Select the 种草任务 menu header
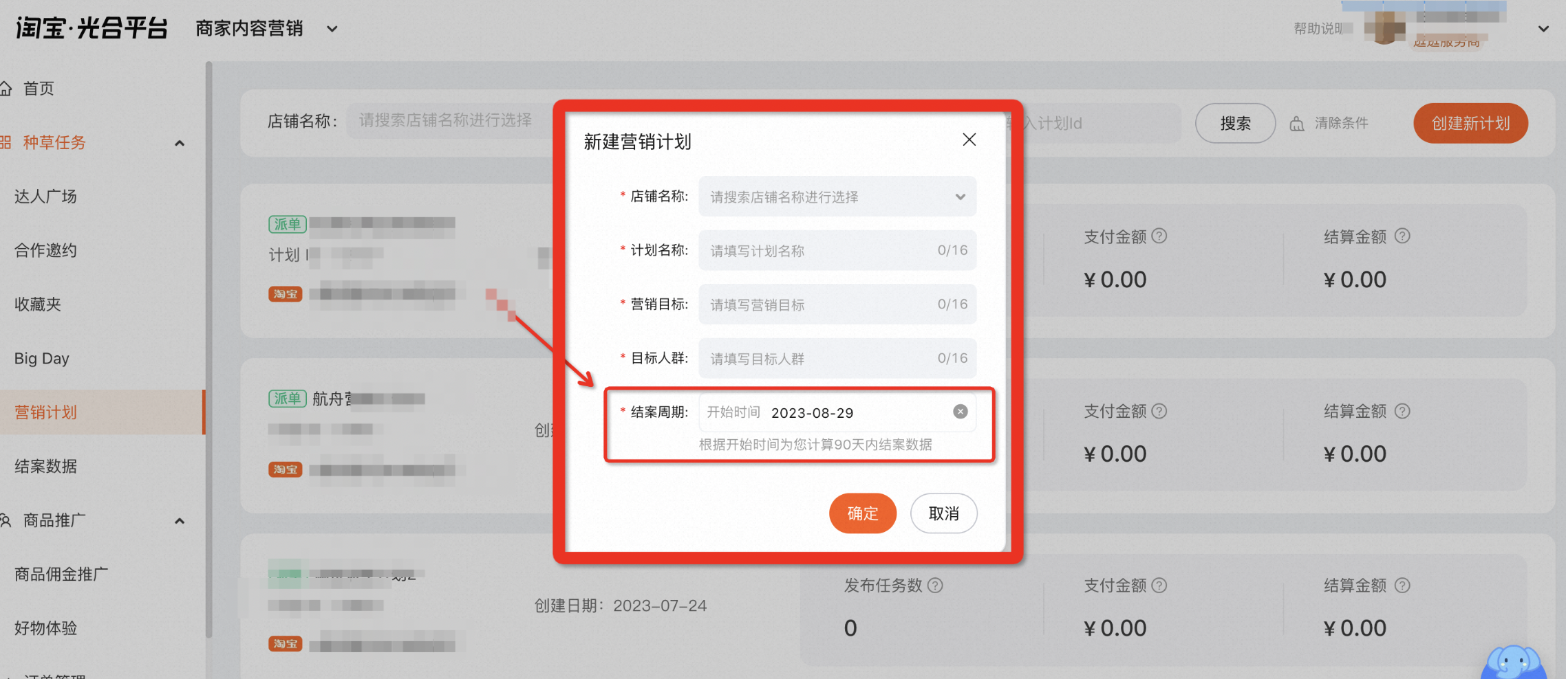The image size is (1566, 679). 54,142
